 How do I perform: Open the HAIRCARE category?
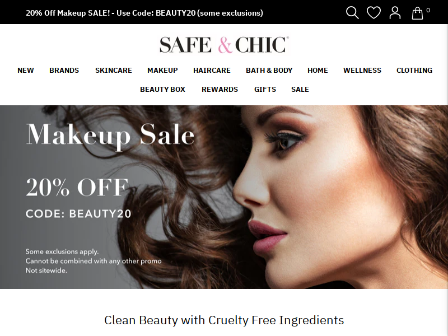[x=212, y=71]
